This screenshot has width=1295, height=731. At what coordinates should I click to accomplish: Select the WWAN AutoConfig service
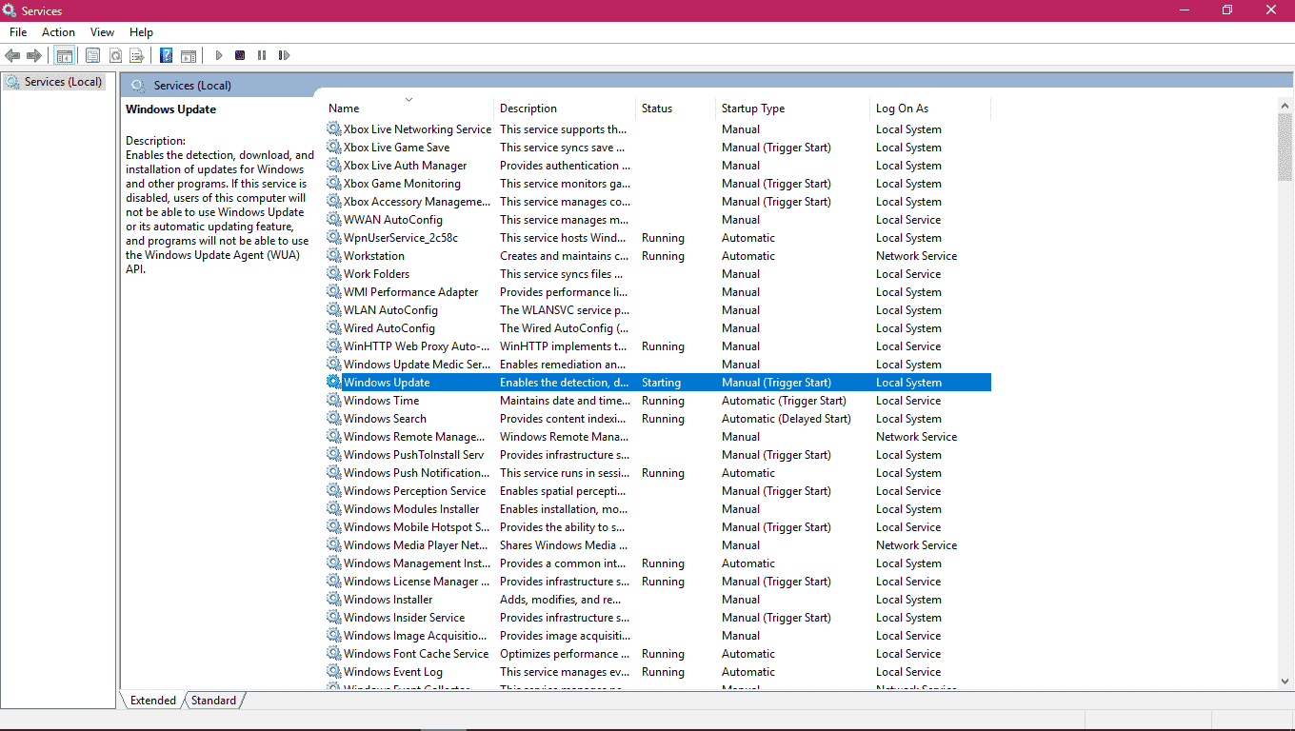658,220
